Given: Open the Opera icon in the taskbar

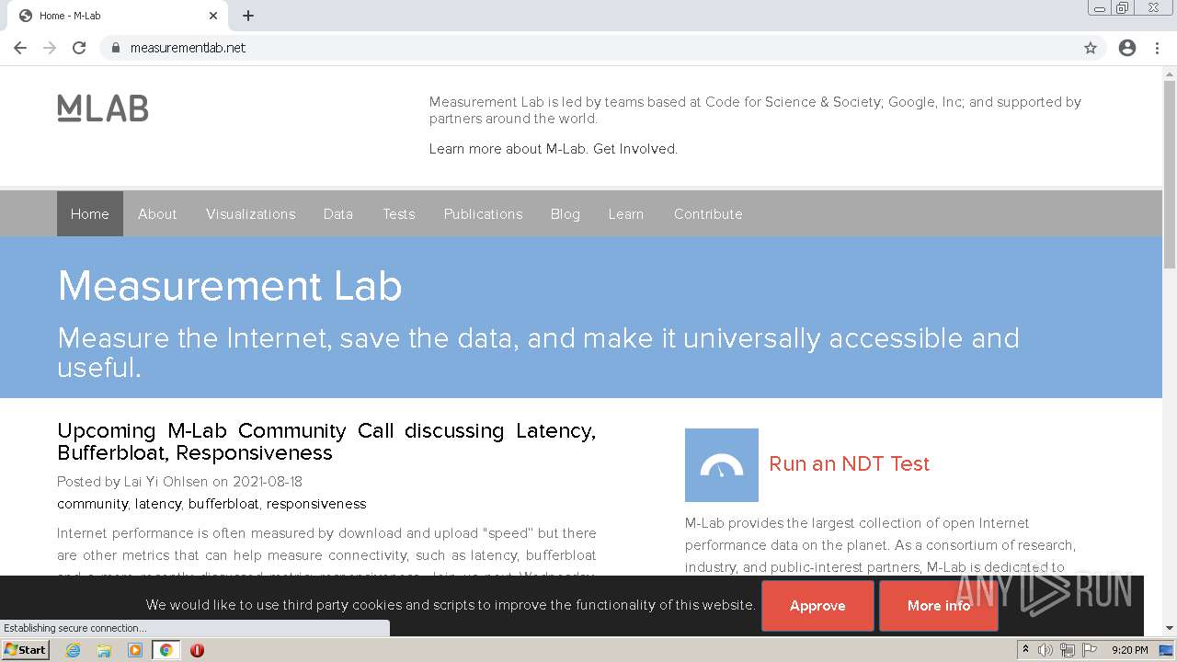Looking at the screenshot, I should (x=197, y=650).
